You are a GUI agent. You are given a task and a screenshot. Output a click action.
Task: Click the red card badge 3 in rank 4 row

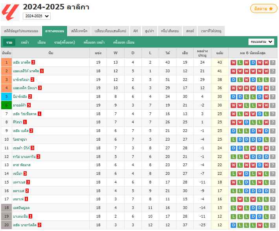tap(40, 88)
